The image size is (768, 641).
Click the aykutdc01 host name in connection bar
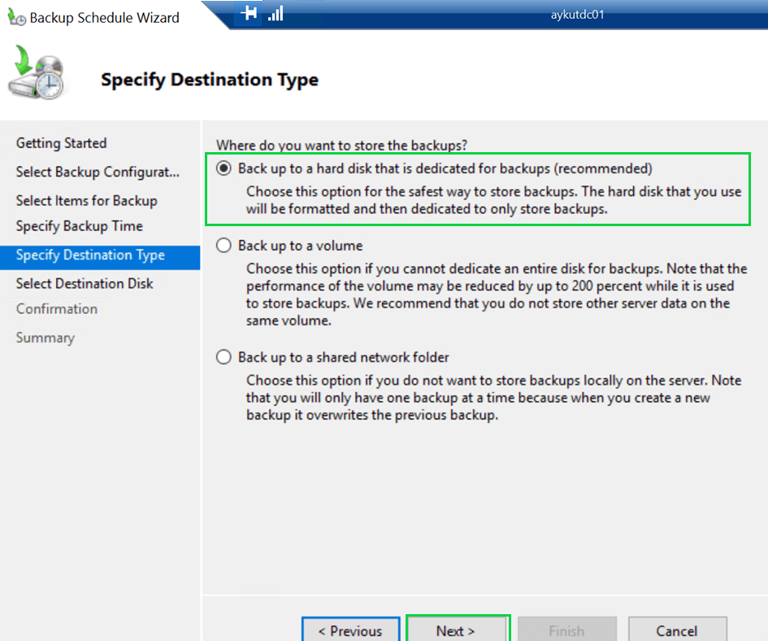click(577, 14)
